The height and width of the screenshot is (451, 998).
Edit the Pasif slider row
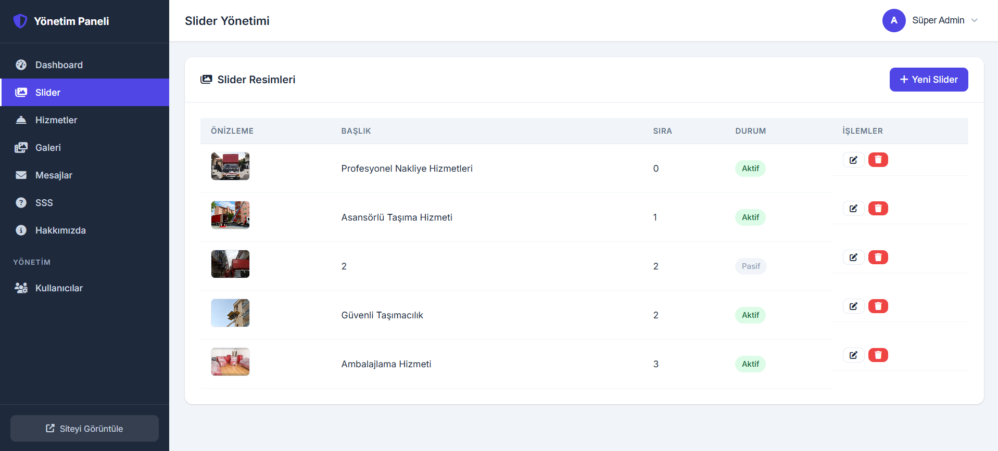point(853,257)
